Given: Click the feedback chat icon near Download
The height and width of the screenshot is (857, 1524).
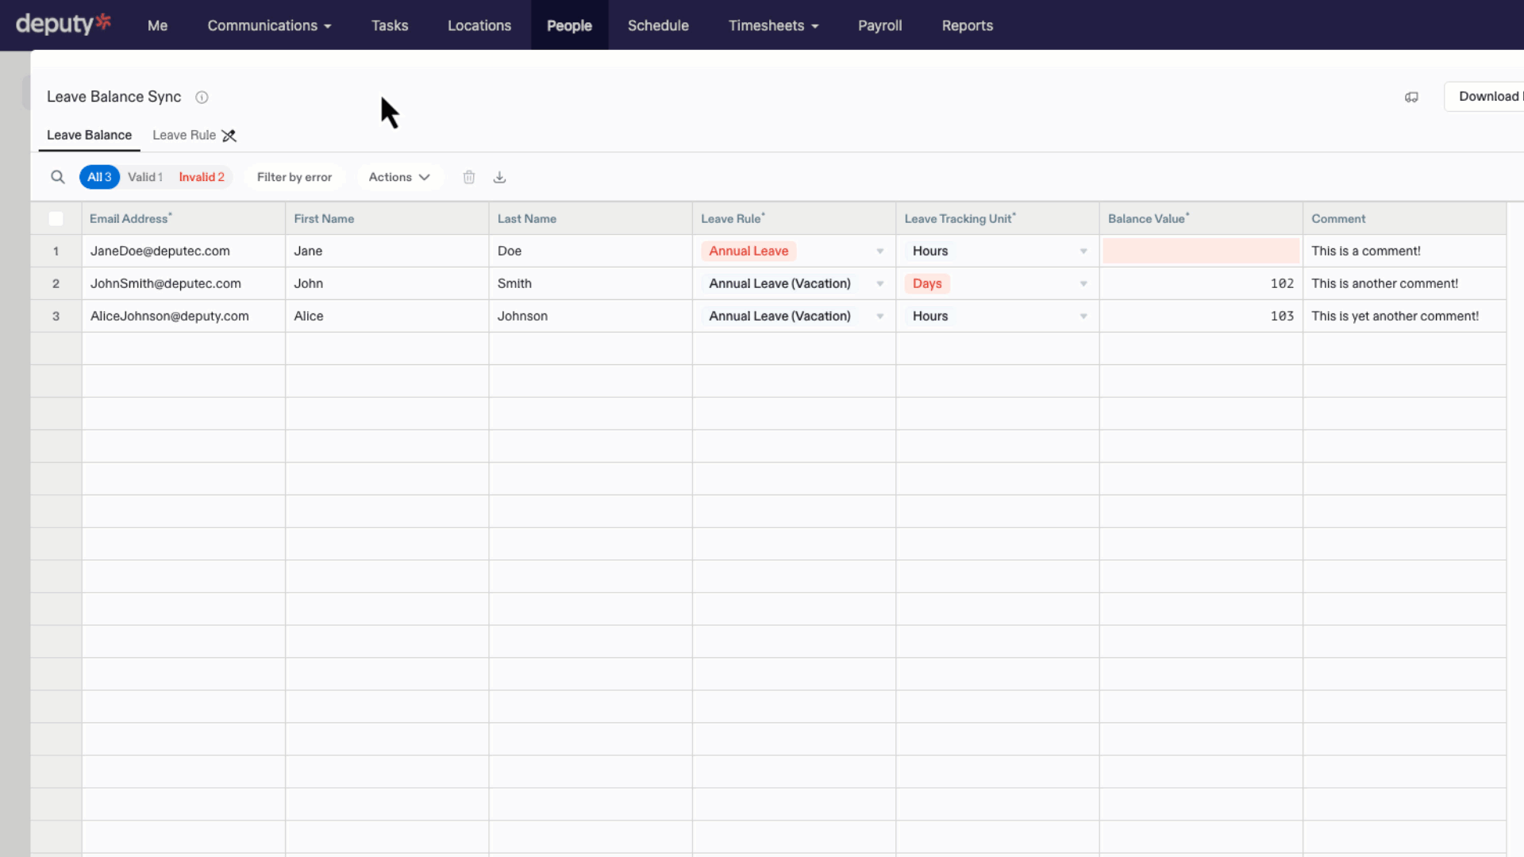Looking at the screenshot, I should pos(1411,97).
